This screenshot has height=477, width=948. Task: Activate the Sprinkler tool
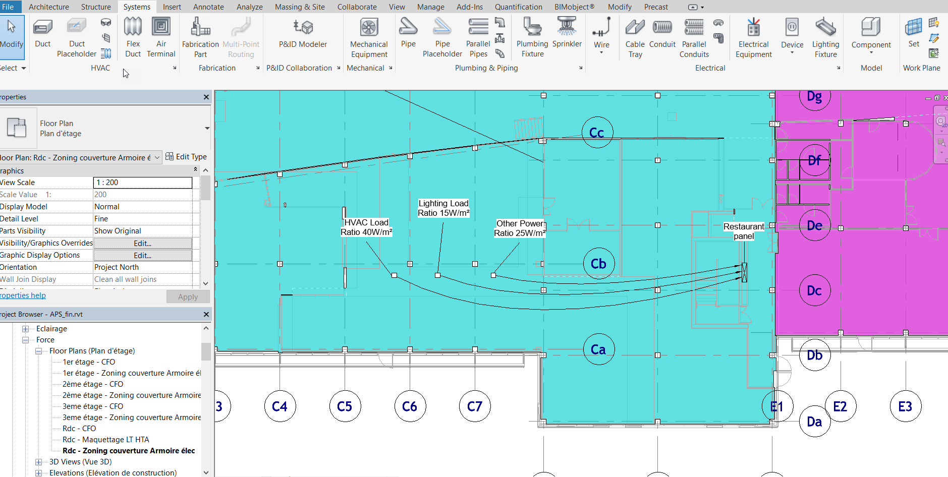567,35
